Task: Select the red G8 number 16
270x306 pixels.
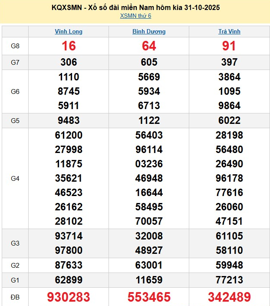Action: point(69,46)
